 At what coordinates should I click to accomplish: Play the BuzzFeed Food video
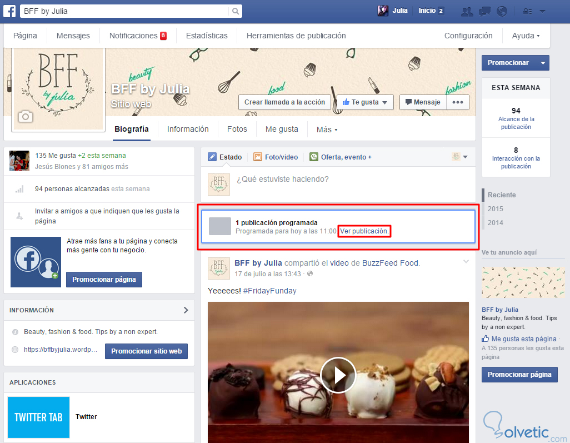click(338, 375)
